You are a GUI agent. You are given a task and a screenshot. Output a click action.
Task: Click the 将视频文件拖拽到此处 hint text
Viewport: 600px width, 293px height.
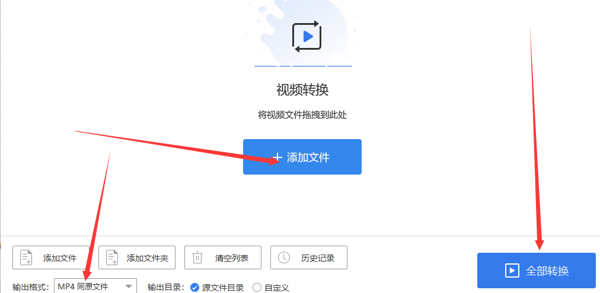(x=302, y=115)
